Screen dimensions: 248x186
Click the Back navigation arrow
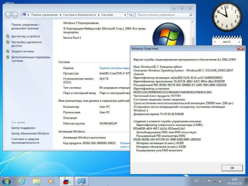[x=8, y=15]
